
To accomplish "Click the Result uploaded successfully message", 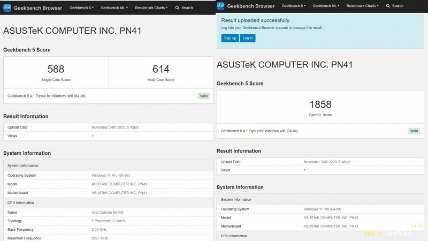I will point(255,20).
